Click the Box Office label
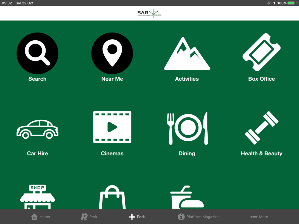 tap(262, 79)
